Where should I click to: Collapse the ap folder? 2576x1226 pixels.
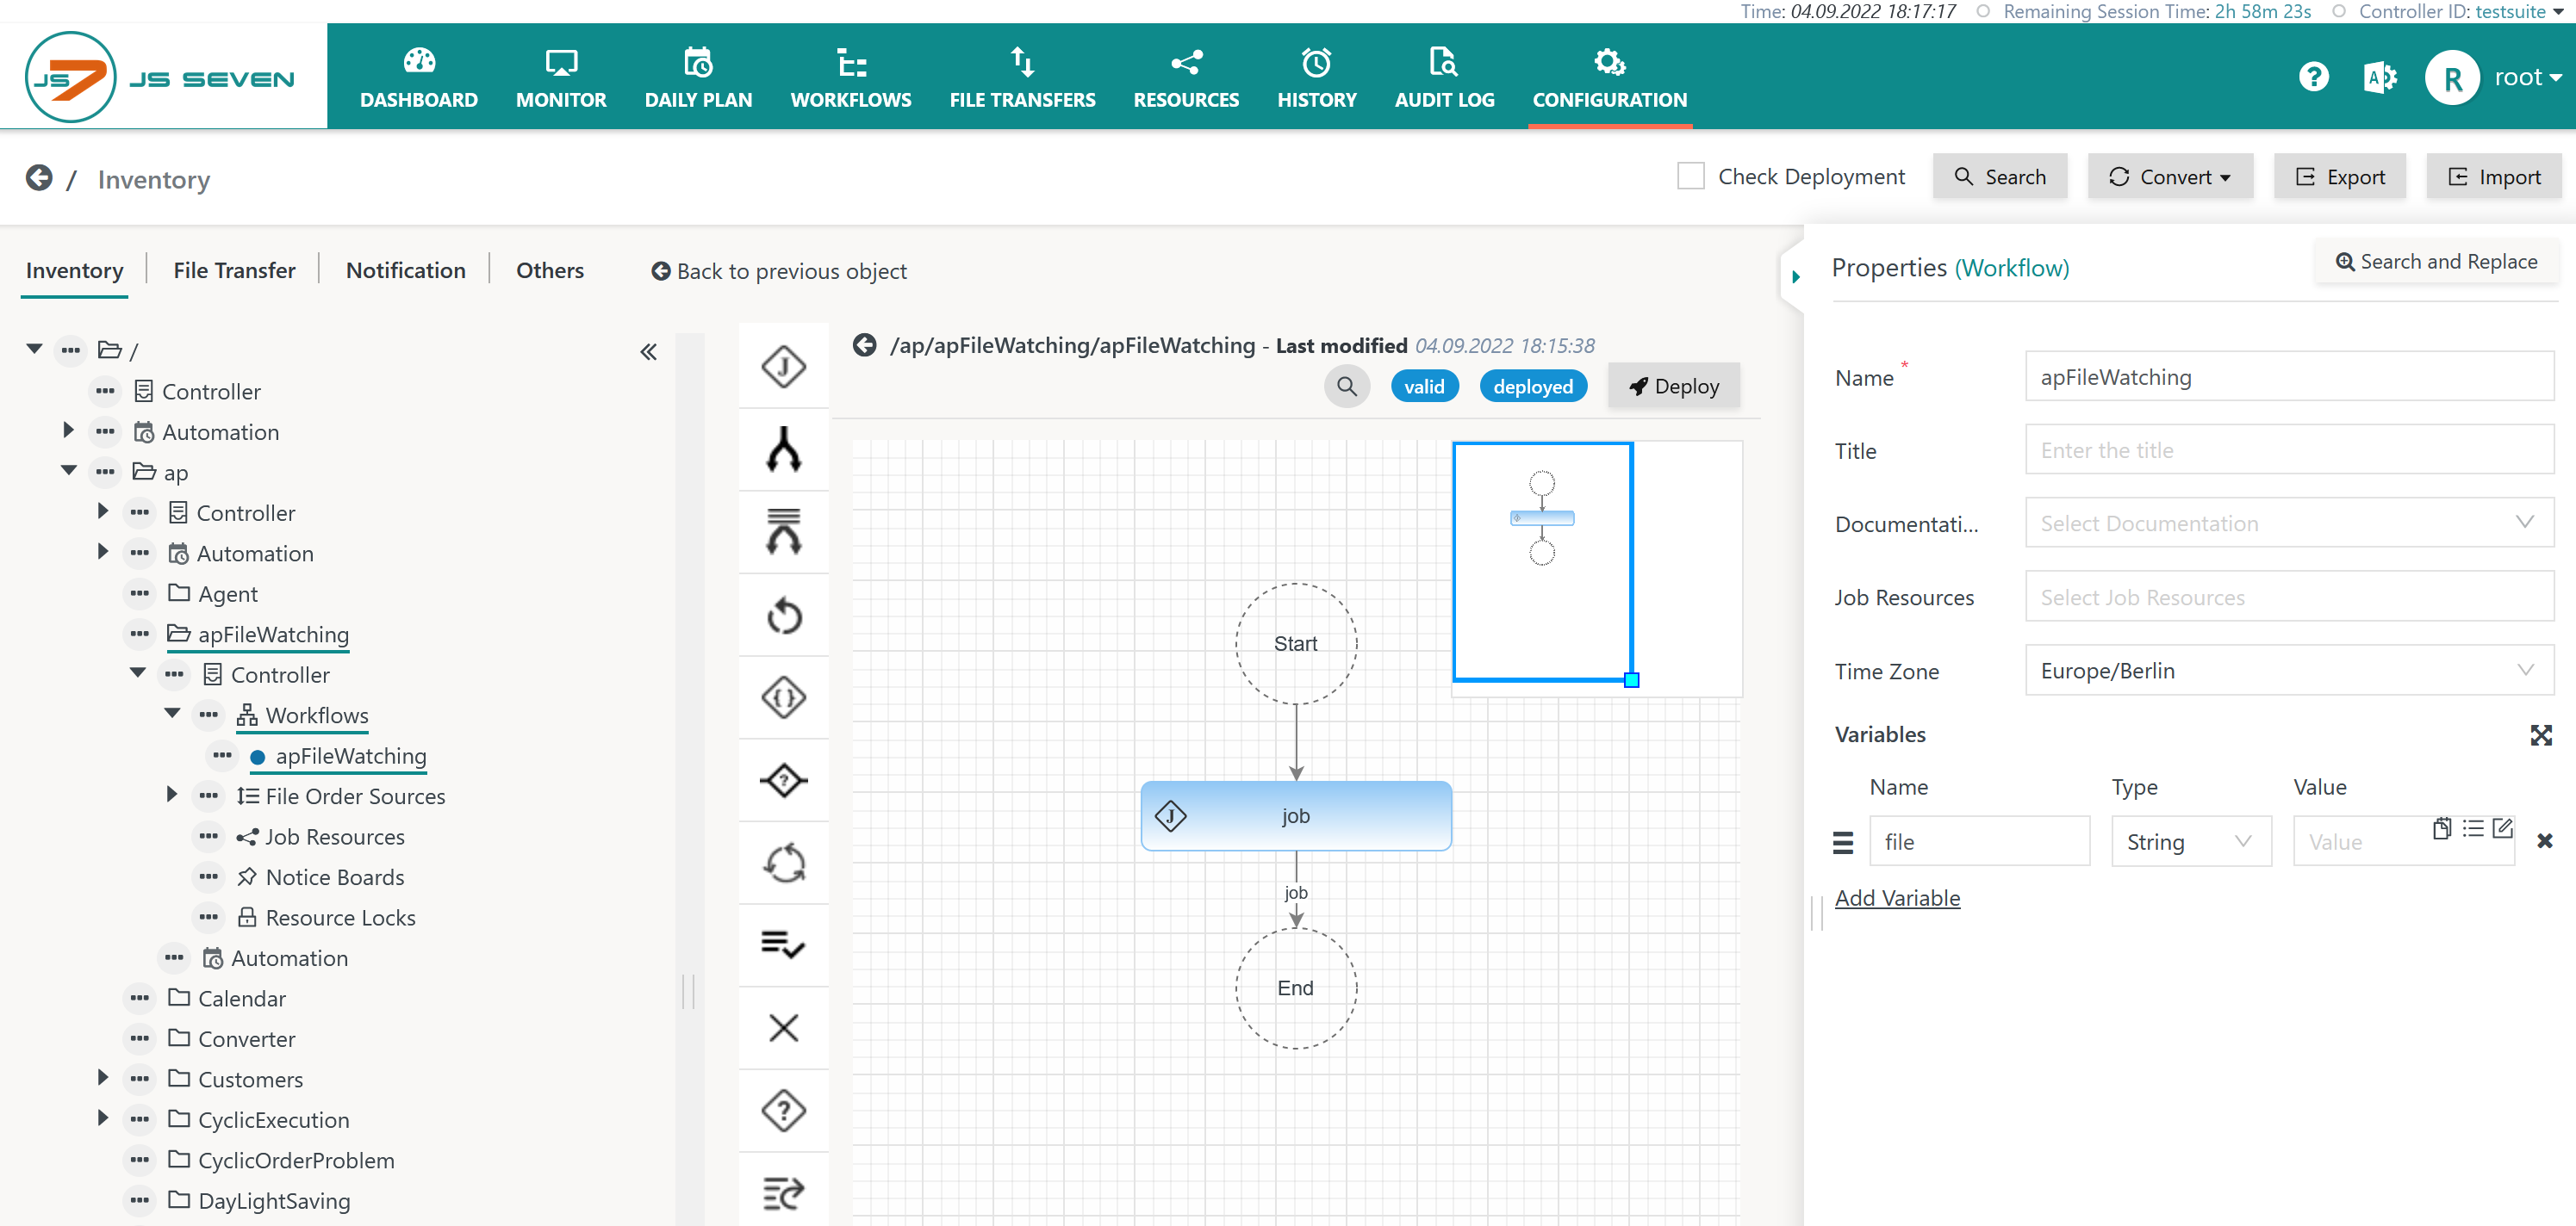click(x=68, y=471)
